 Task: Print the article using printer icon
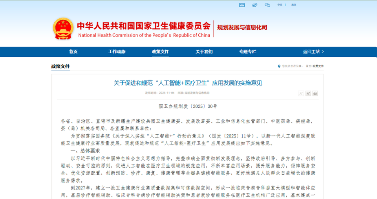coord(315,94)
